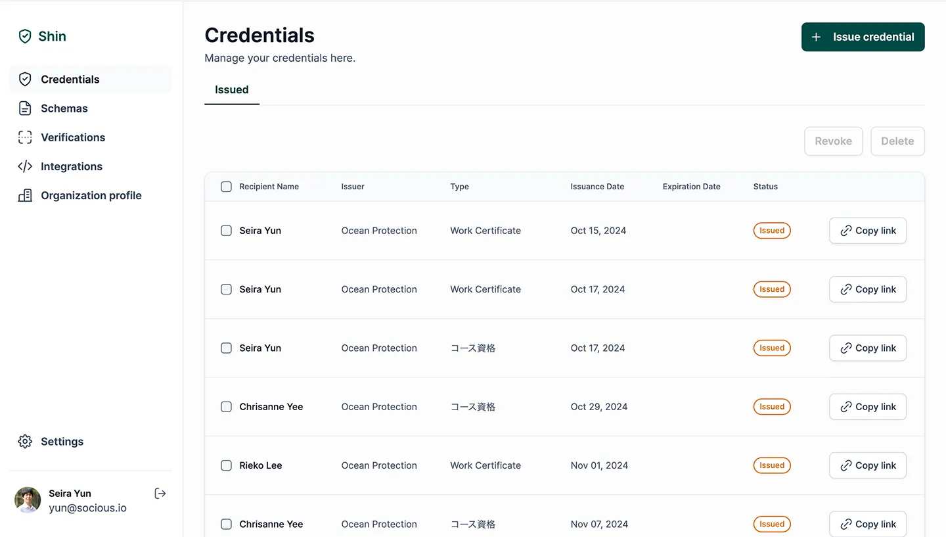Click the Verifications scan icon
946x537 pixels.
[x=25, y=137]
